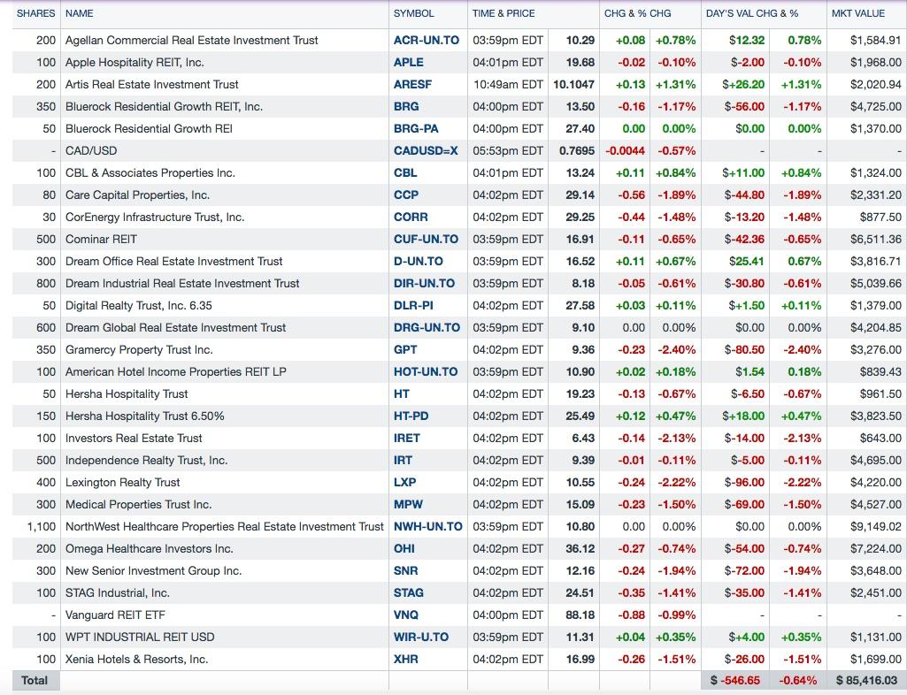This screenshot has height=695, width=907.
Task: Open the CADUSD=X currency symbol
Action: coord(426,151)
